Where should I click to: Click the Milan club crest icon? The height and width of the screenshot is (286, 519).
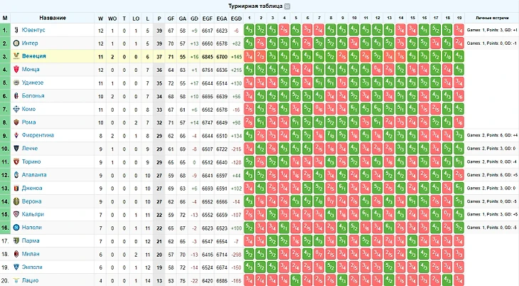(x=16, y=254)
